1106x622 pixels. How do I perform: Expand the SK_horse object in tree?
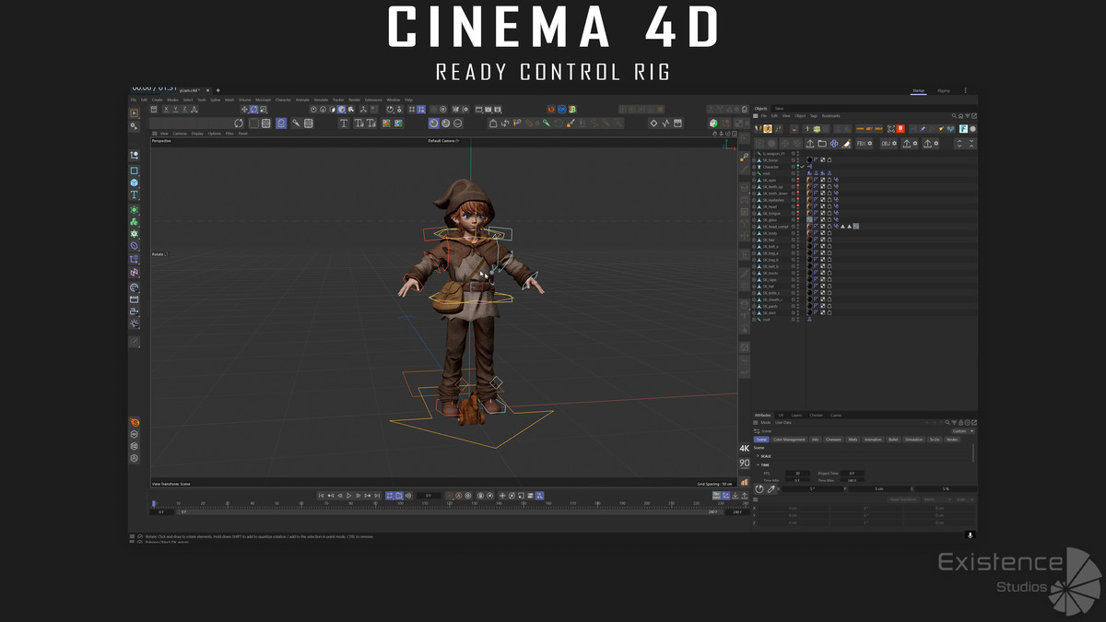[754, 160]
